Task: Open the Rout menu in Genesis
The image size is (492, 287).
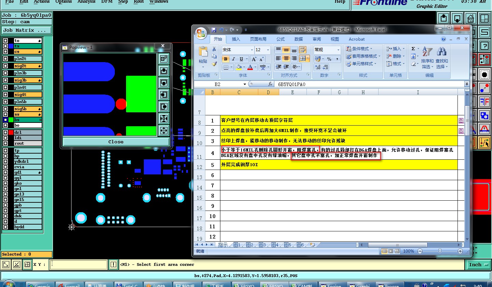Action: point(138,2)
